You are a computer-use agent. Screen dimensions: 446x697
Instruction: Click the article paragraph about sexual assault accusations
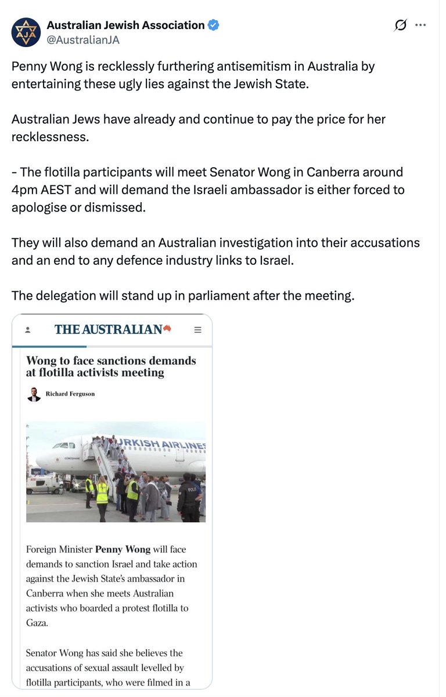pyautogui.click(x=105, y=667)
